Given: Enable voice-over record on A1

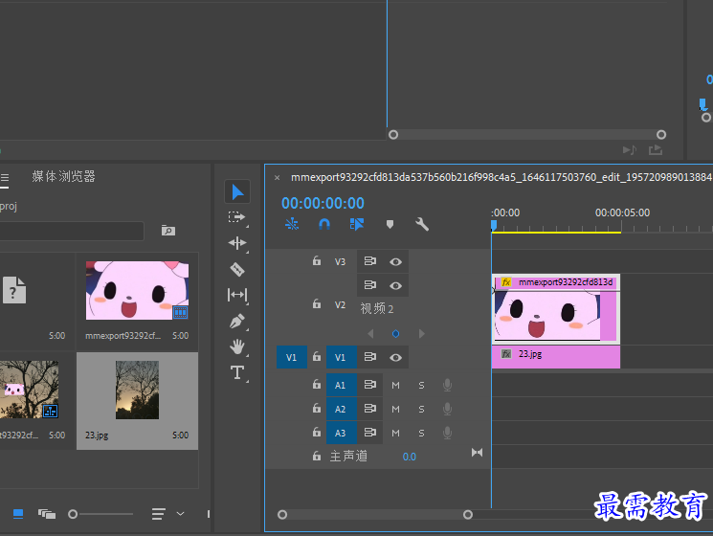Looking at the screenshot, I should (448, 385).
